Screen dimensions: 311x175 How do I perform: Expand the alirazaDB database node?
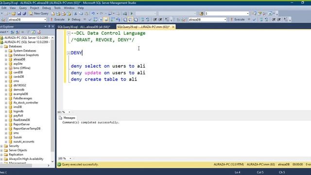(x=6, y=59)
